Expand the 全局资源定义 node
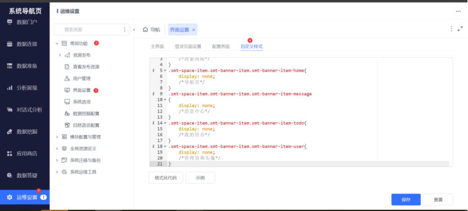Viewport: 468px width, 211px height. [x=57, y=149]
